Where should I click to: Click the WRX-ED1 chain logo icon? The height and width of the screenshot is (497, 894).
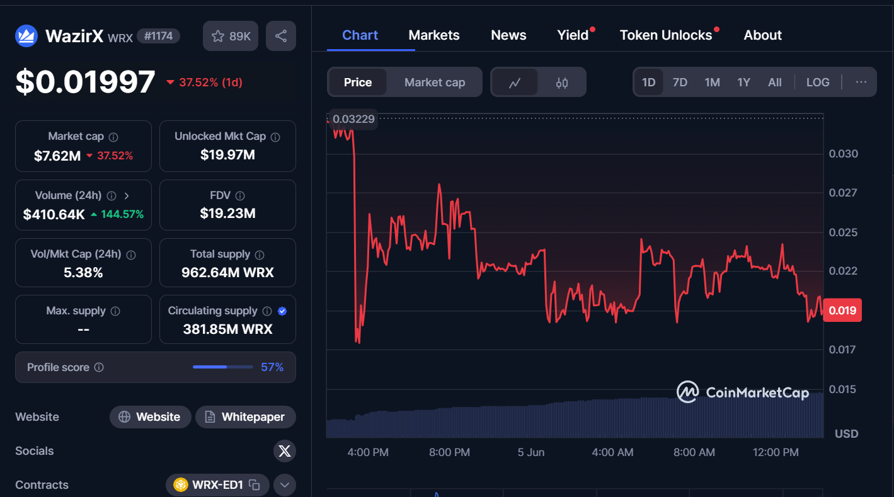click(x=181, y=485)
